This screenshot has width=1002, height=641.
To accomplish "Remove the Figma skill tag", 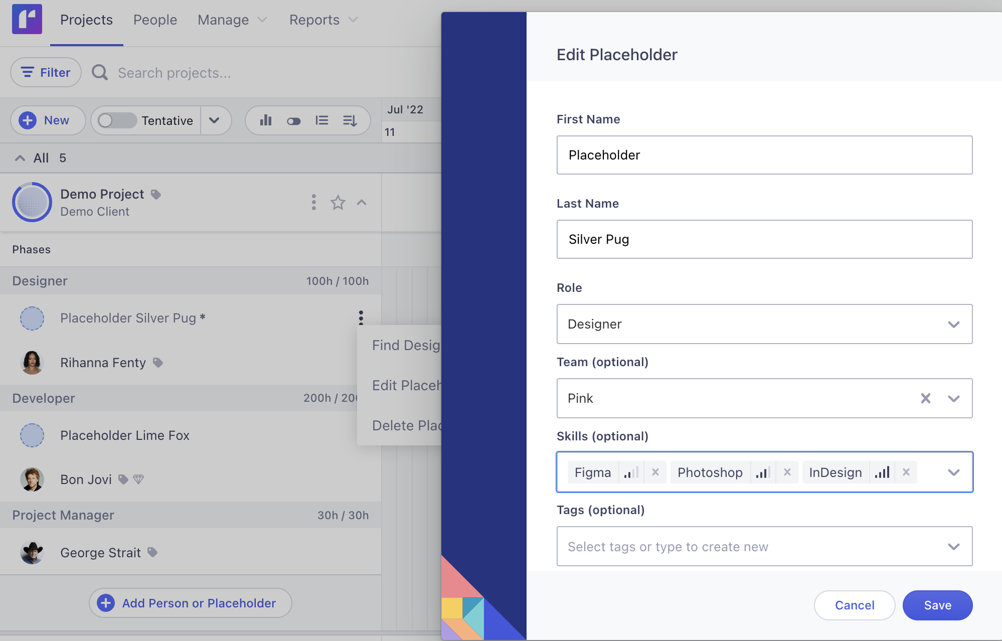I will tap(655, 472).
